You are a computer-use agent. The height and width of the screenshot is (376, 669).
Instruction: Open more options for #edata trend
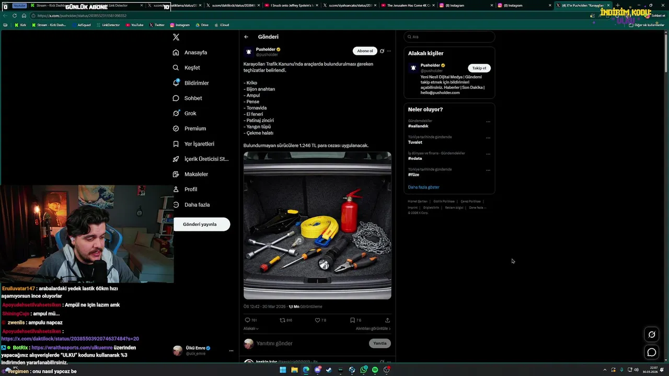coord(488,154)
